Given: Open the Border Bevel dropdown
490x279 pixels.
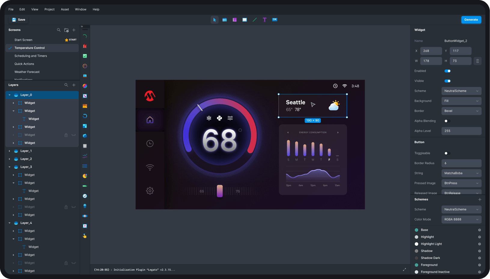Looking at the screenshot, I should click(x=461, y=111).
